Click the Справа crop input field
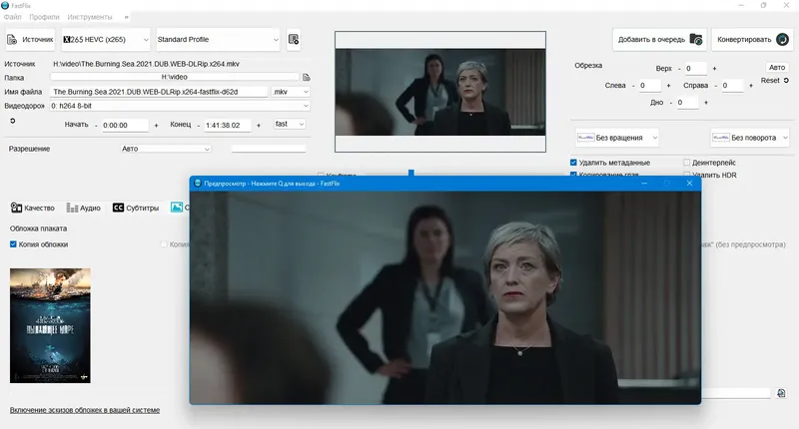The height and width of the screenshot is (429, 799). coord(733,86)
